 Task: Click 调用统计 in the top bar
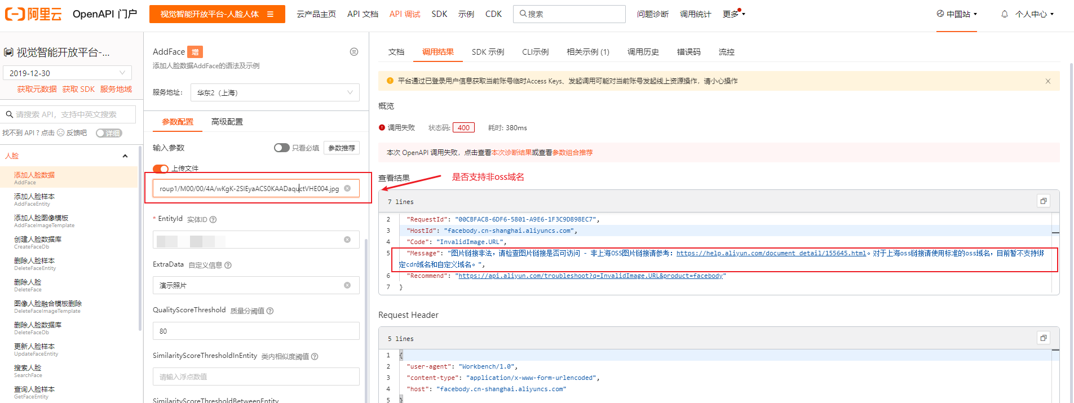coord(696,14)
